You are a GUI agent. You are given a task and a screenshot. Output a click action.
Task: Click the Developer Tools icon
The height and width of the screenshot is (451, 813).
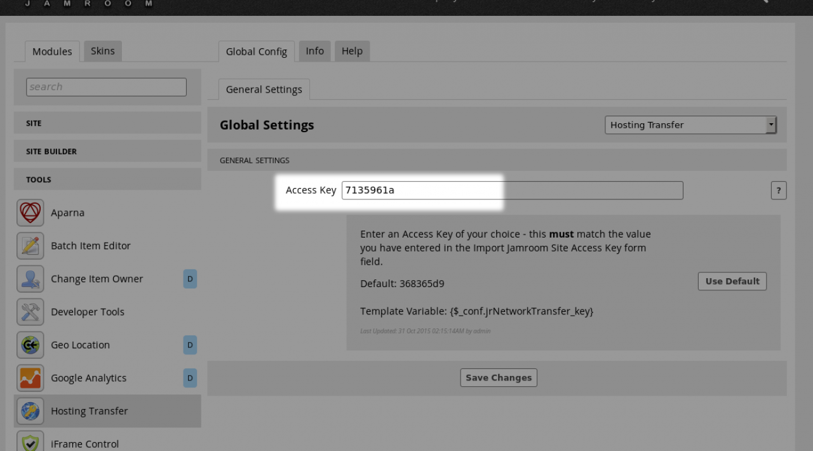click(x=30, y=312)
